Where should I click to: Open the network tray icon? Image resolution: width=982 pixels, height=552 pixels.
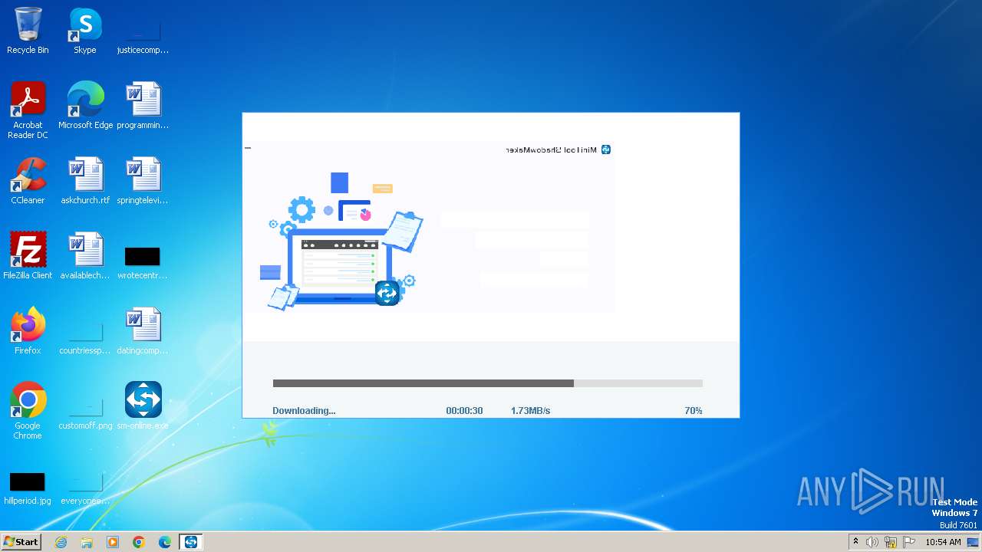[x=891, y=542]
